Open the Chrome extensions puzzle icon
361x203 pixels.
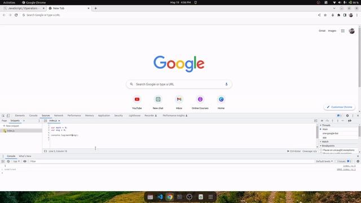[338, 15]
